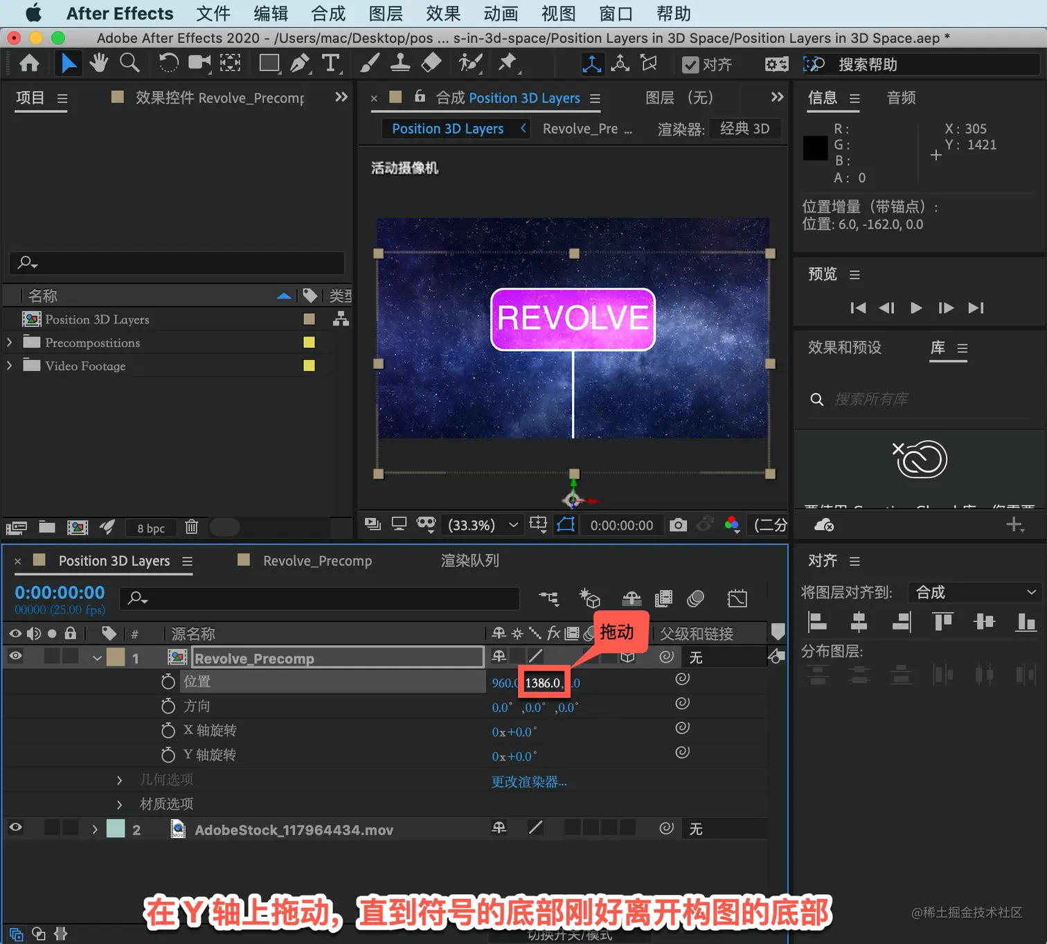Open parent dropdown 无 for Revolve_Precomp
Image resolution: width=1047 pixels, height=944 pixels.
724,657
